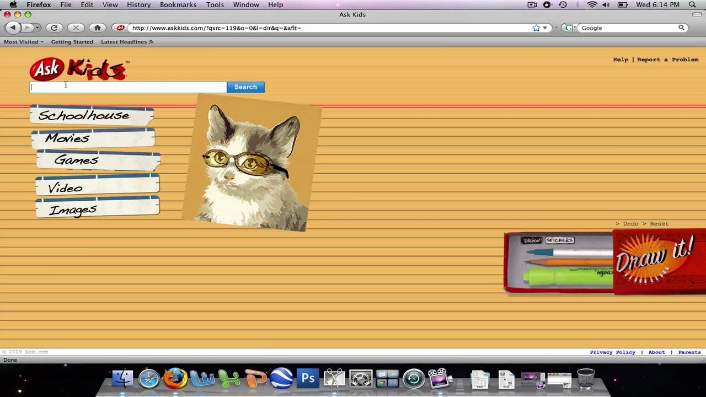
Task: Click the browser Forward arrow button
Action: coord(26,28)
